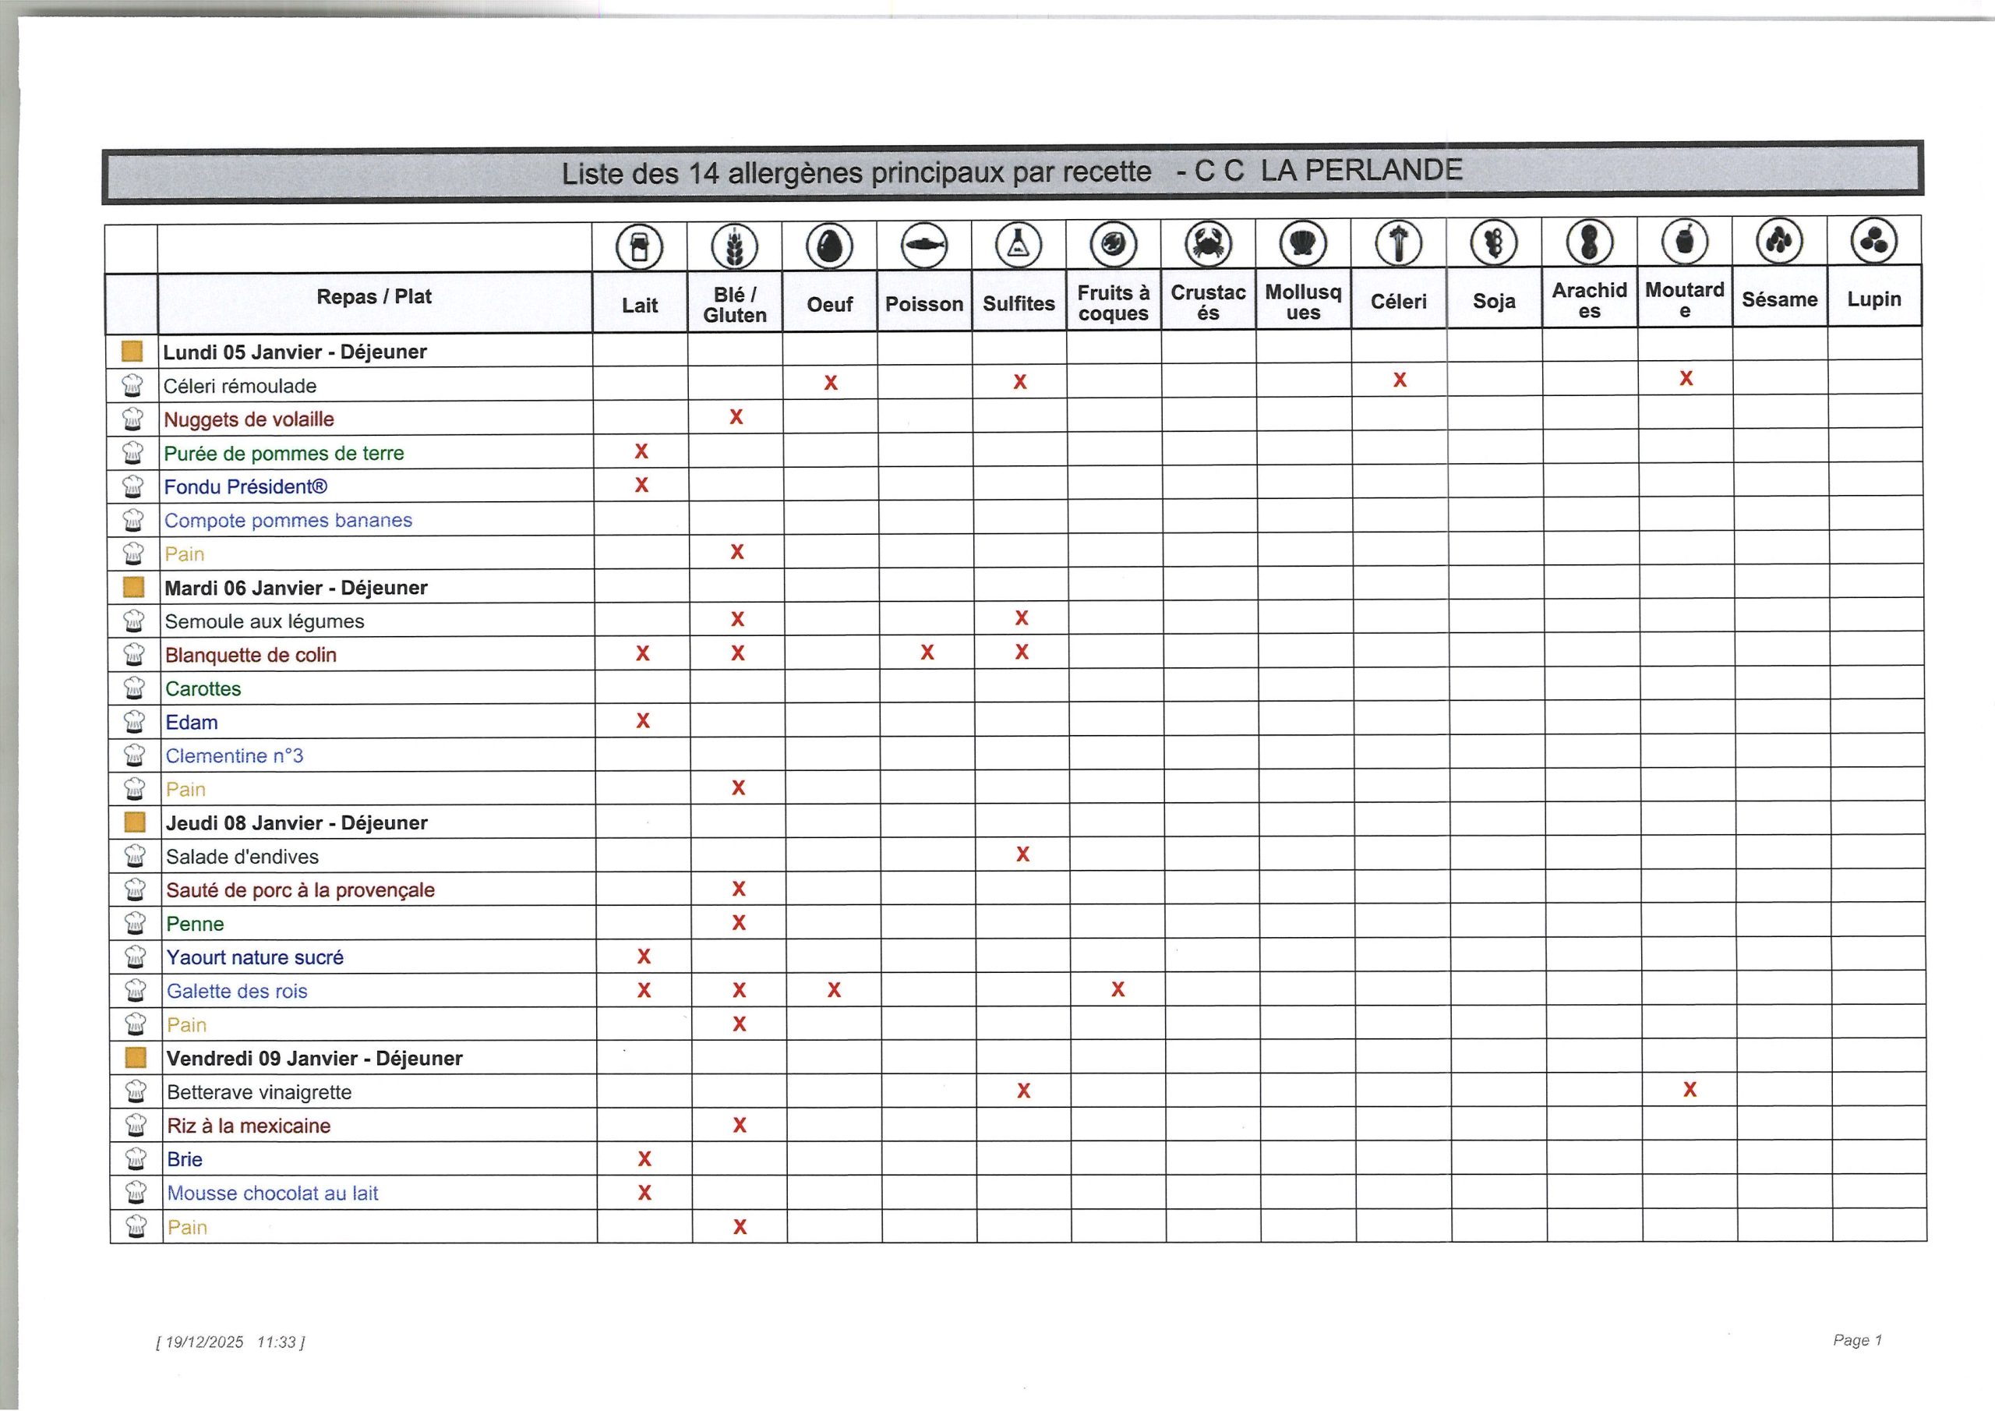Click the Galette des rois dish name

237,991
